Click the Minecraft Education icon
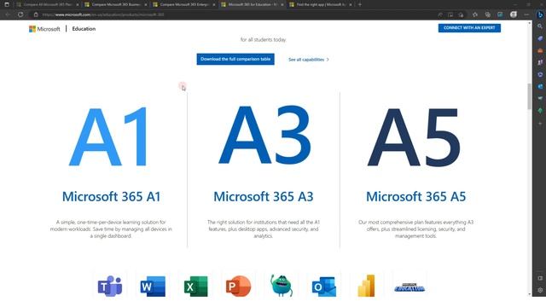Image resolution: width=546 pixels, height=307 pixels. pos(409,287)
